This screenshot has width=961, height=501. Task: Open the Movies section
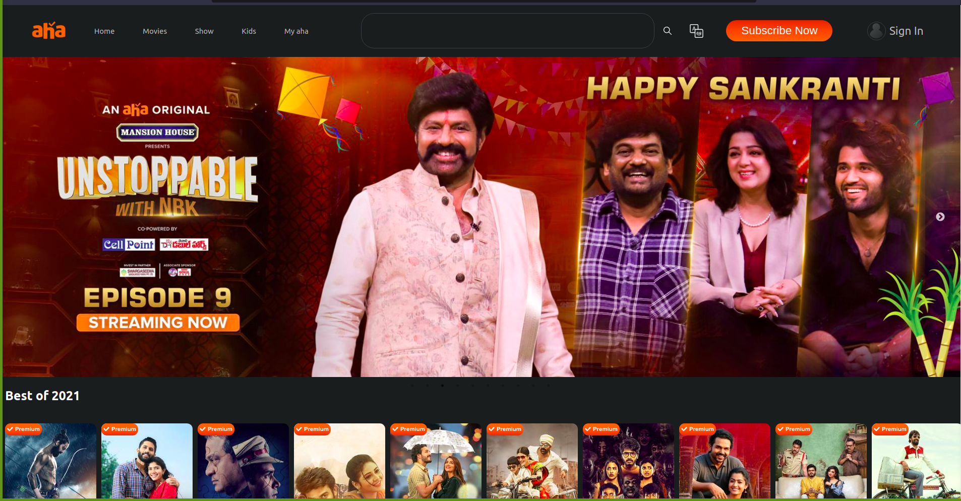pos(155,31)
